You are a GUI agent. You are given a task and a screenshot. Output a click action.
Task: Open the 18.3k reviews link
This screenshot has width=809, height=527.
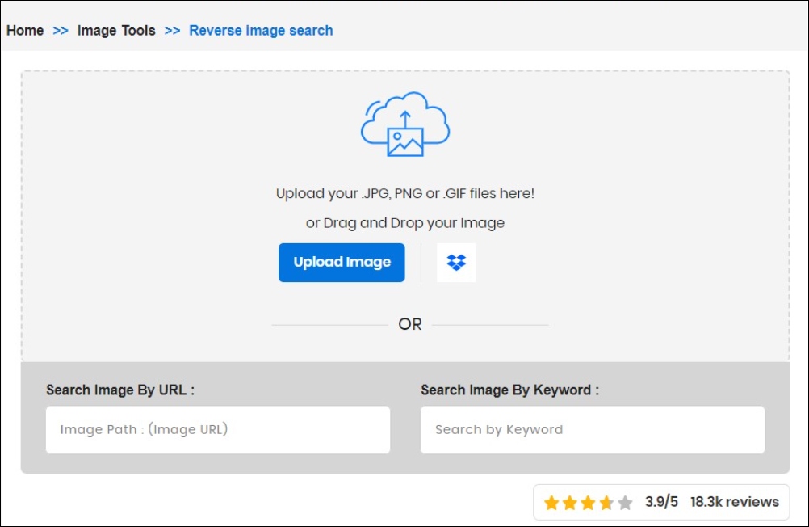coord(735,502)
